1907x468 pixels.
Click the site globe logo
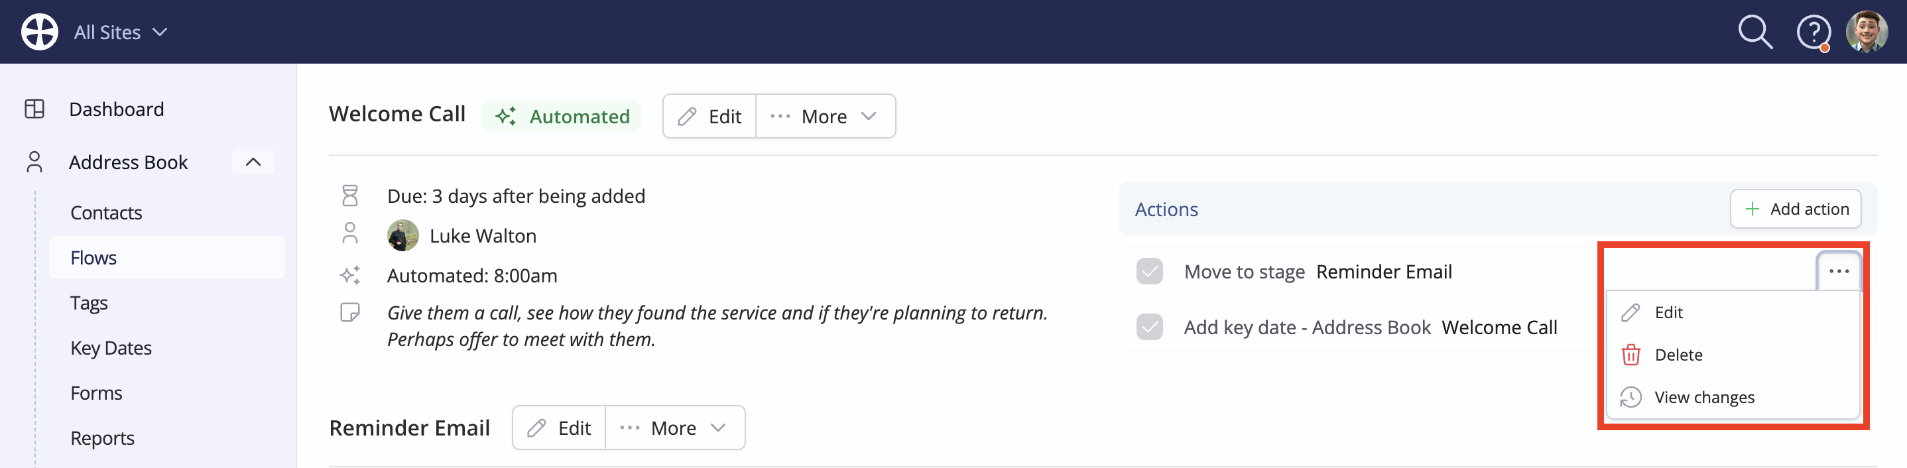[39, 32]
